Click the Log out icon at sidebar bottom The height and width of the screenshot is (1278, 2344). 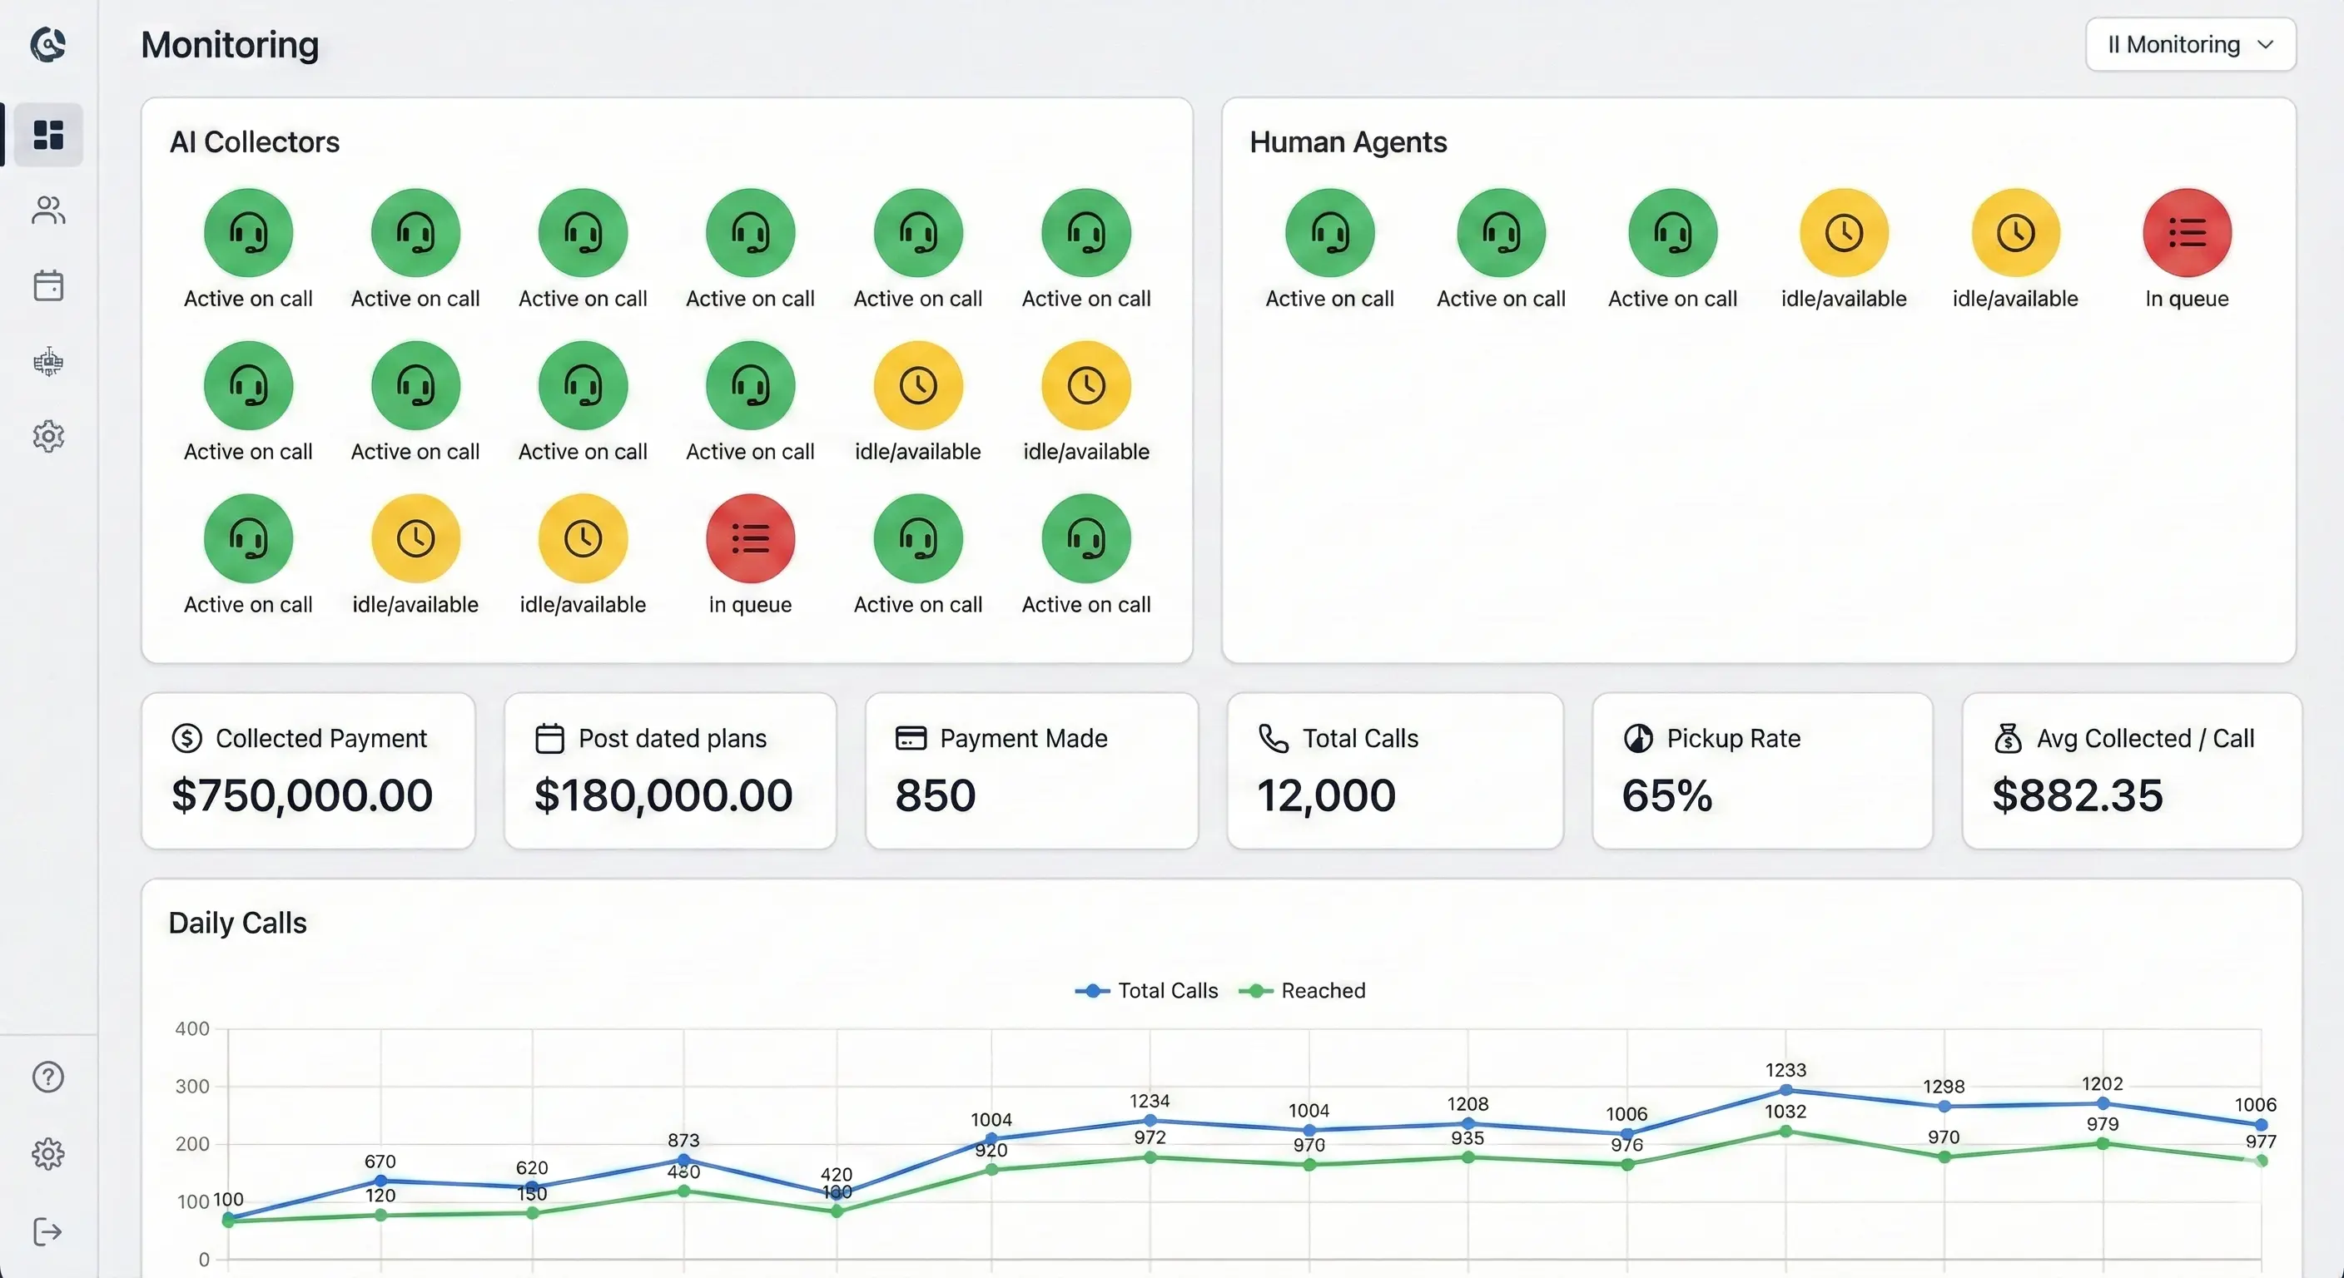point(47,1231)
